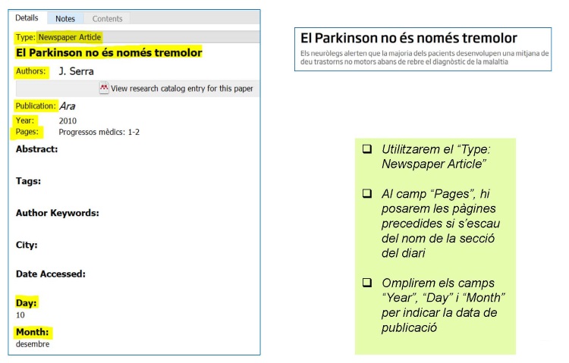Select the City field

coord(137,256)
